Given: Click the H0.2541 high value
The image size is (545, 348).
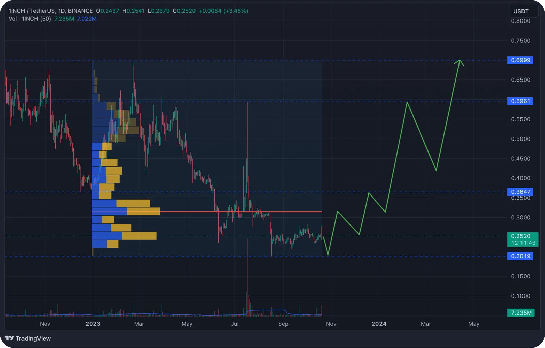Looking at the screenshot, I should [x=133, y=11].
